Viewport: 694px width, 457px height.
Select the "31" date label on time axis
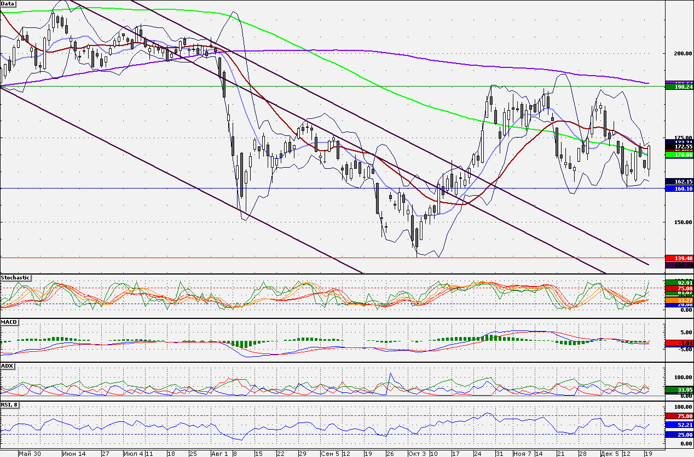(x=499, y=454)
